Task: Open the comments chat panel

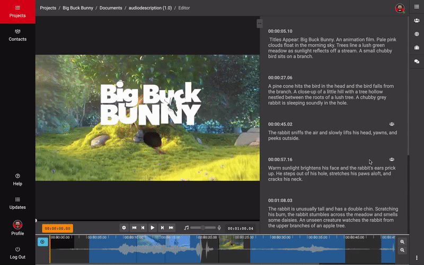Action: (417, 61)
